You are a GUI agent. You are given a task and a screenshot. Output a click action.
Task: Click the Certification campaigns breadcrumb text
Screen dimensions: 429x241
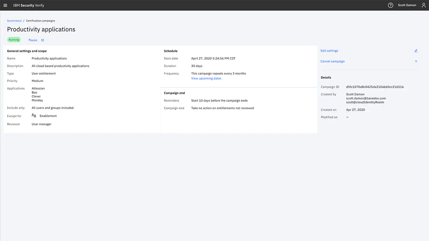tap(41, 21)
